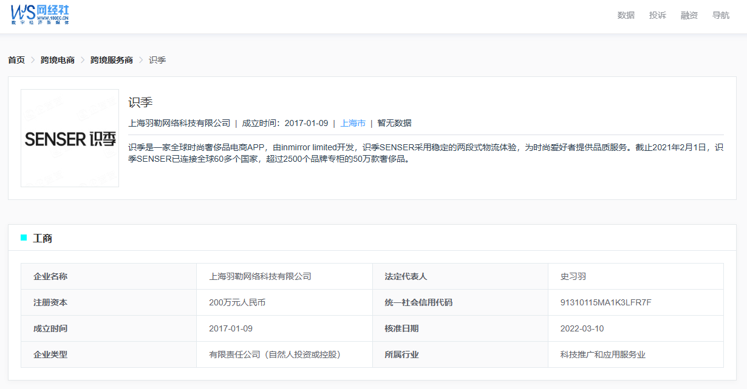Open the 数据 navigation item
Viewport: 747px width, 389px height.
click(626, 15)
